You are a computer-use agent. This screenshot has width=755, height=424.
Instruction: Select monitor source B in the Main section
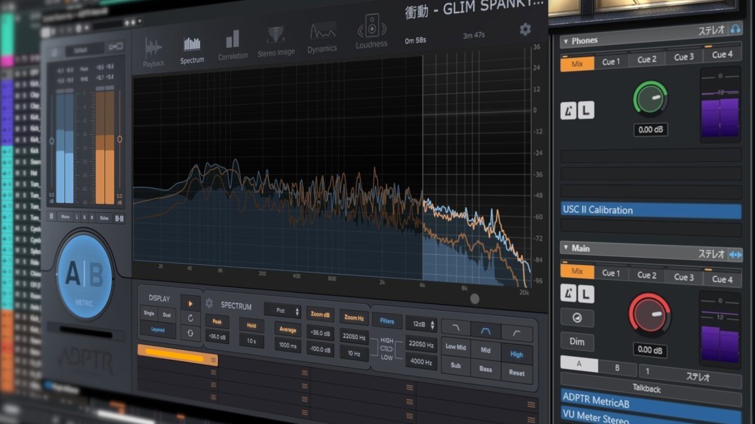click(617, 368)
